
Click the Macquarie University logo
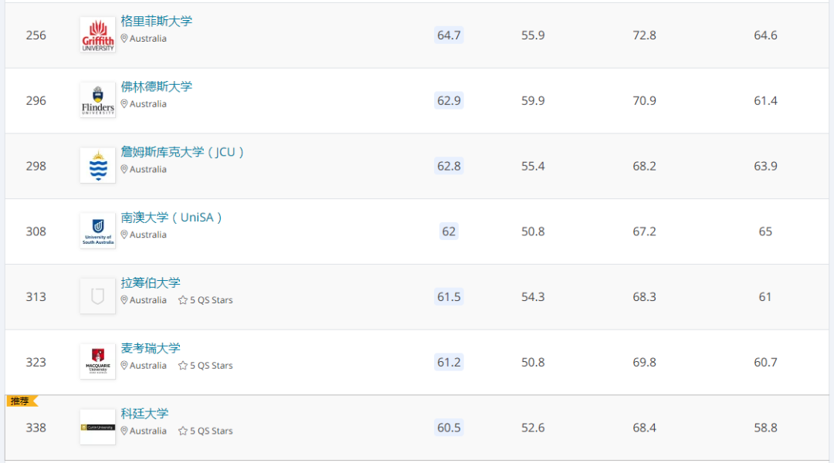[x=97, y=362]
